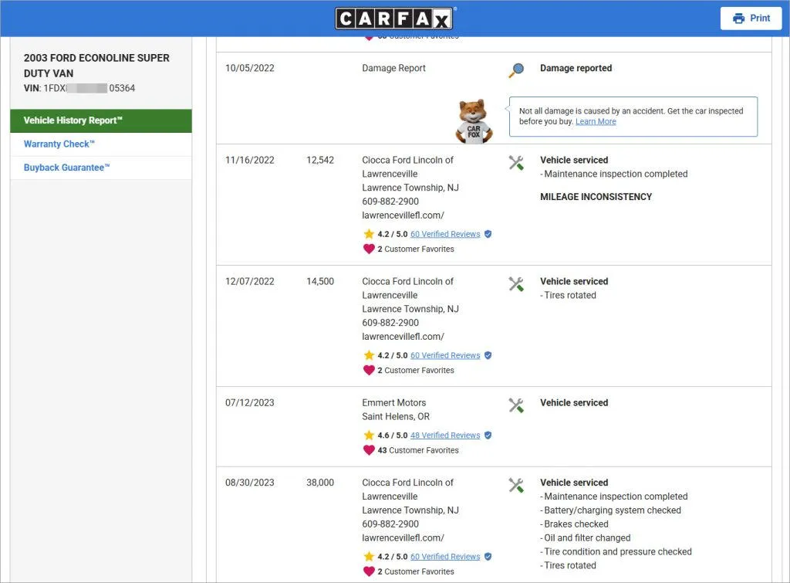Click the Emmert Motors name
The height and width of the screenshot is (583, 790).
[394, 403]
